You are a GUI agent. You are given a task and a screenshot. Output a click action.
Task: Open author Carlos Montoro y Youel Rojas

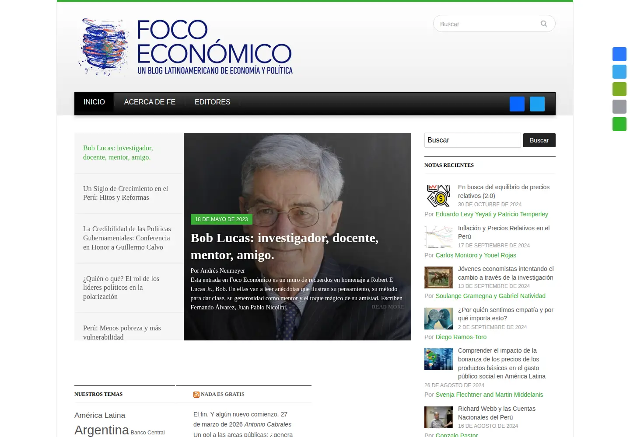click(x=476, y=255)
